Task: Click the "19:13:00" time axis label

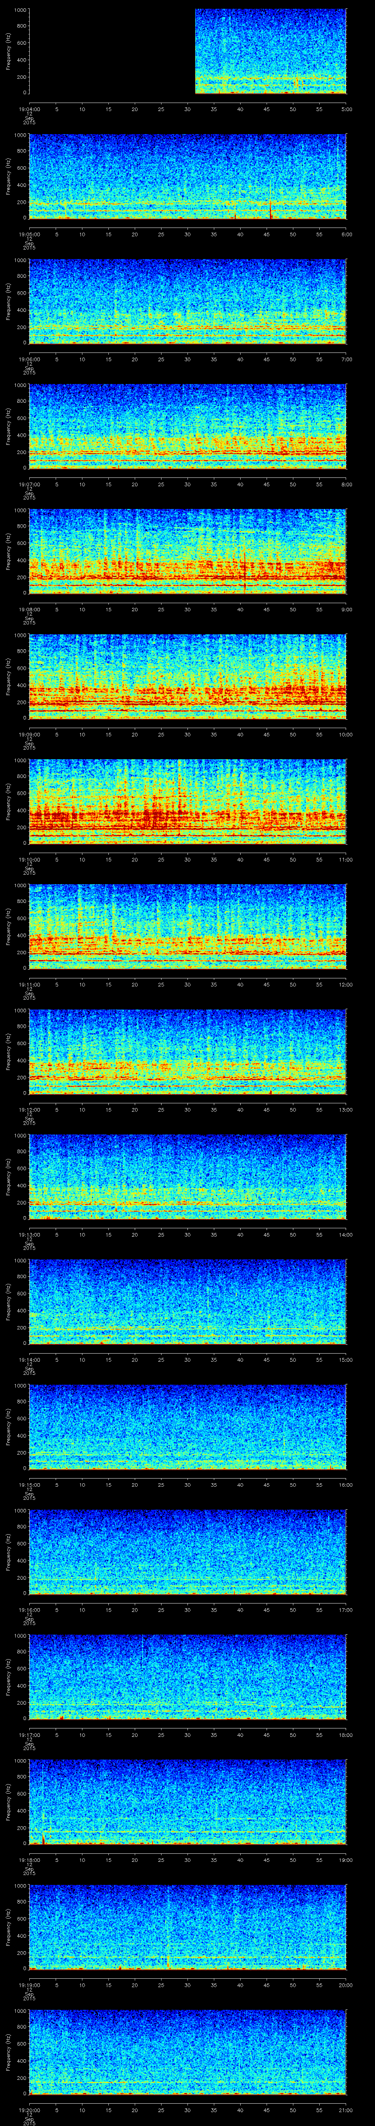Action: [29, 1234]
